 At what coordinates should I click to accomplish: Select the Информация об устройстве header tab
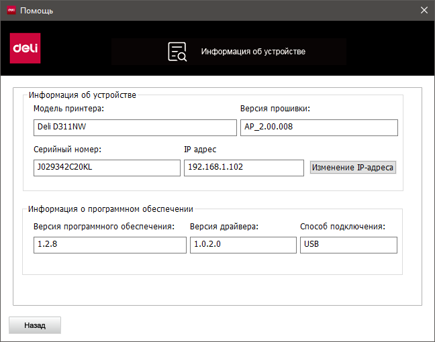pyautogui.click(x=229, y=52)
